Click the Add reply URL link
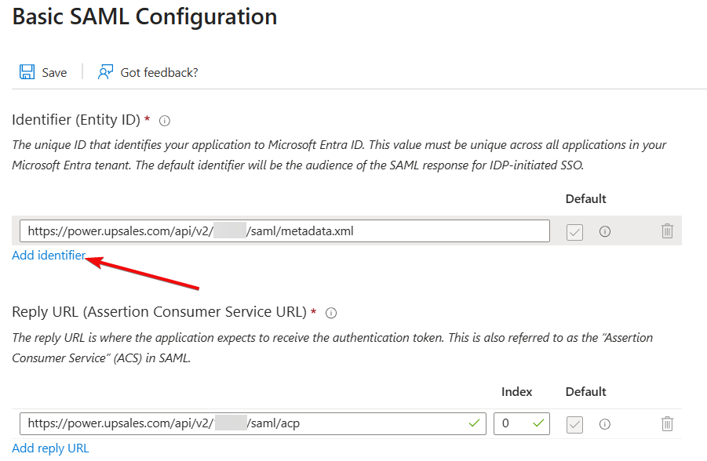707x461 pixels. (x=50, y=448)
